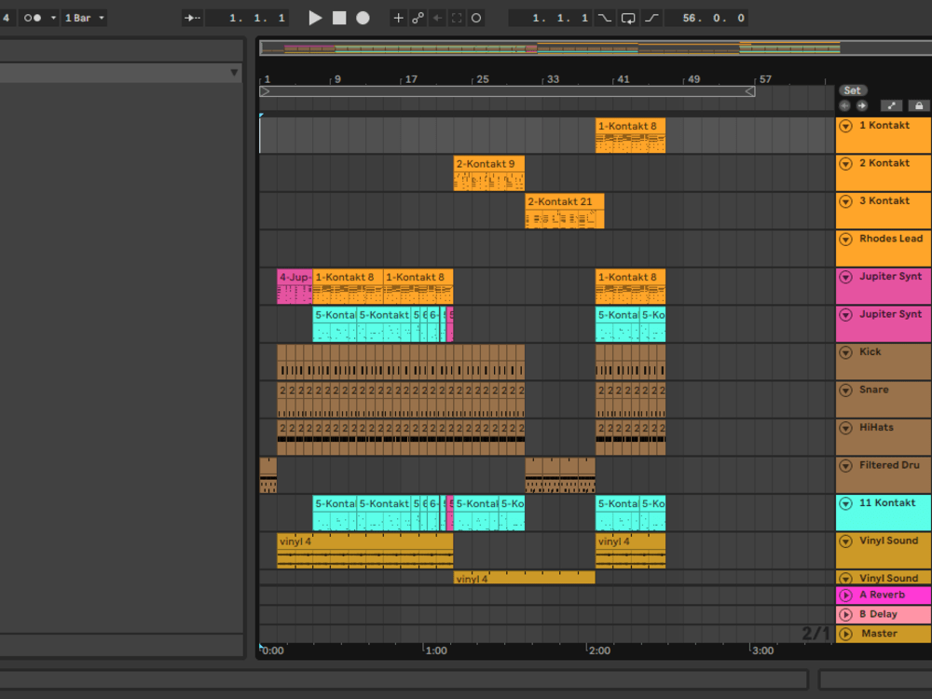932x699 pixels.
Task: Select the 1-Kontakt 8 clip on track 1
Action: click(x=630, y=135)
